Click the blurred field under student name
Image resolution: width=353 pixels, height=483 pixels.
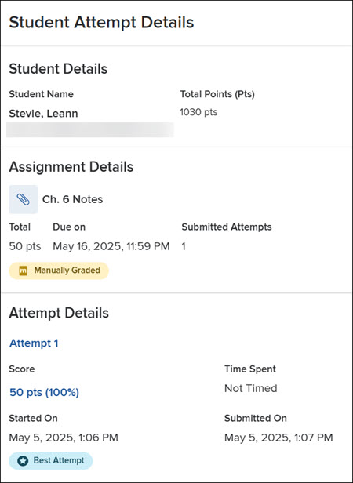coord(90,129)
